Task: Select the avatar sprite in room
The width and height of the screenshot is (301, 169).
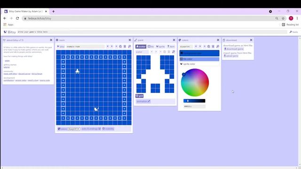Action: 77,71
